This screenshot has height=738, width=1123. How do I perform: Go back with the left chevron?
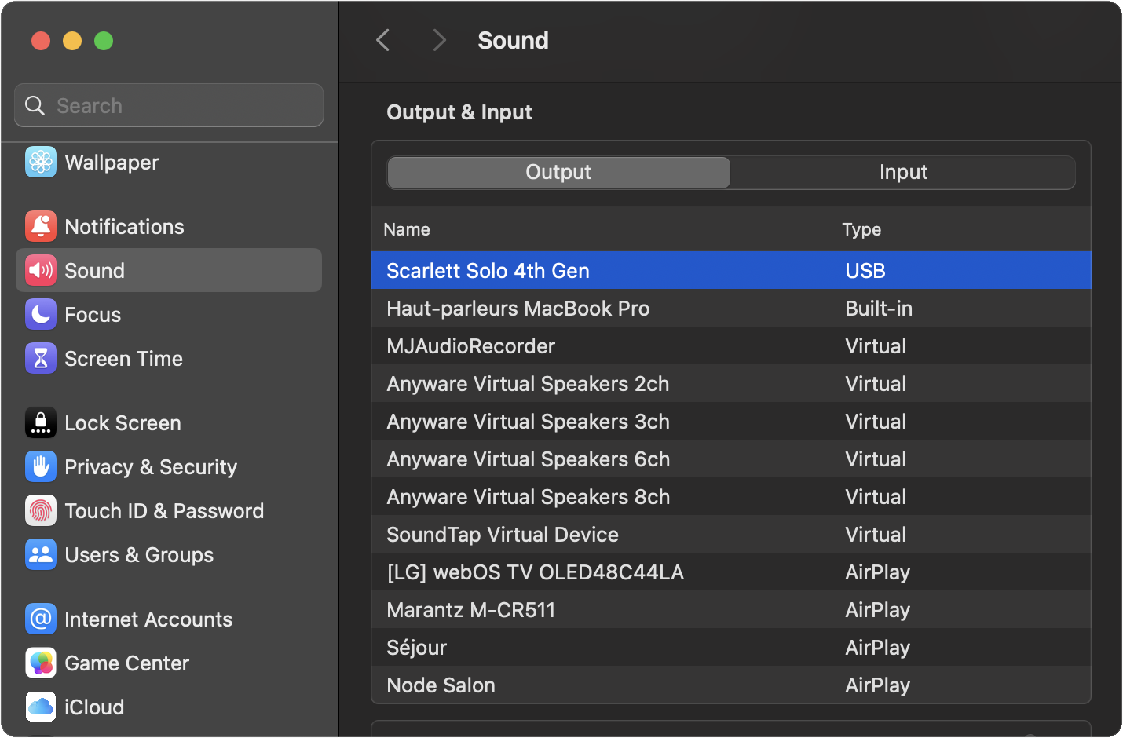click(x=383, y=40)
